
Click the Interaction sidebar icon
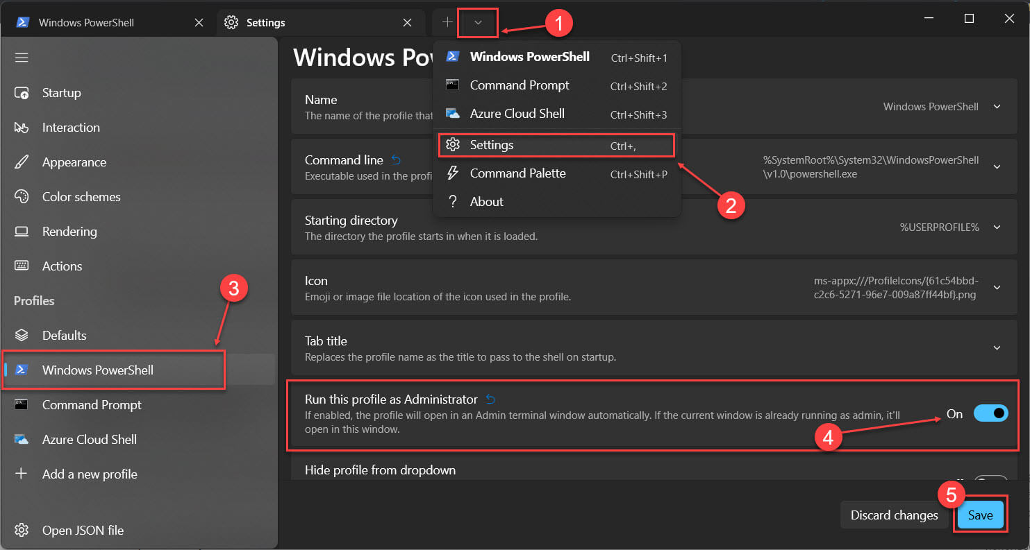[x=22, y=128]
